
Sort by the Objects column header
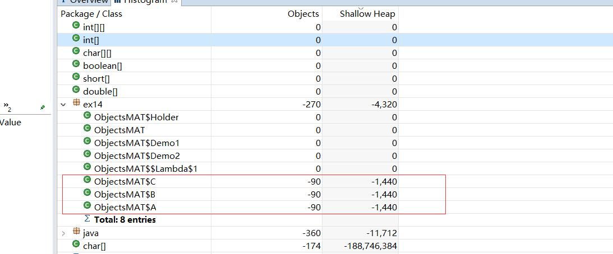tap(303, 14)
